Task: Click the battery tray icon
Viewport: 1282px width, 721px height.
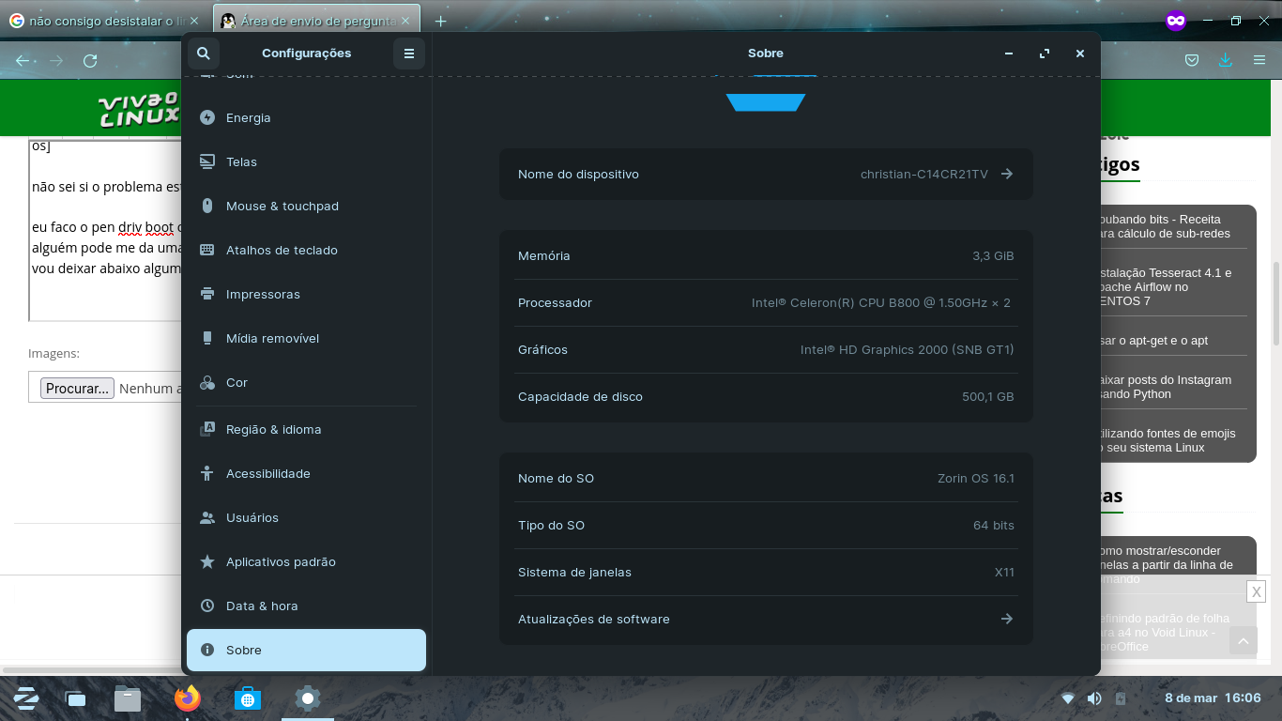Action: [x=1121, y=698]
